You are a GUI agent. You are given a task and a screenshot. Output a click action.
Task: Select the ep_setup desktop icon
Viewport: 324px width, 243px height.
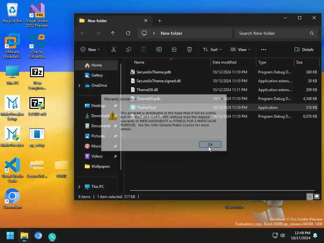37,137
